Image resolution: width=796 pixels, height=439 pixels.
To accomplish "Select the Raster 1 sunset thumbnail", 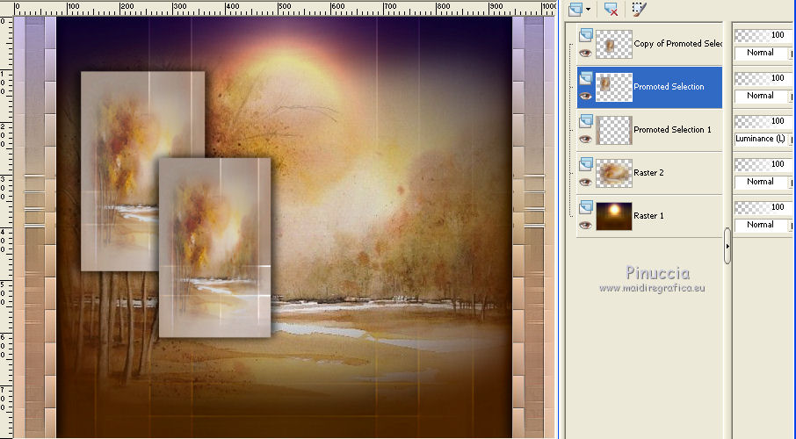I will 614,216.
